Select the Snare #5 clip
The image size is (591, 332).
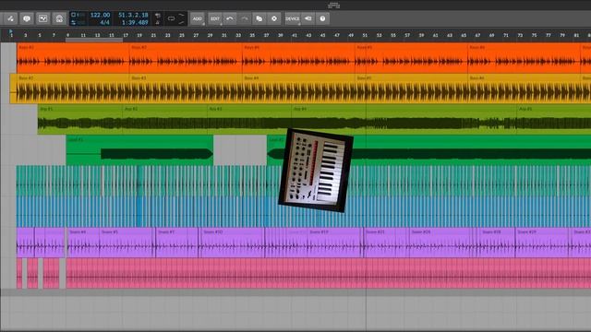(x=127, y=243)
